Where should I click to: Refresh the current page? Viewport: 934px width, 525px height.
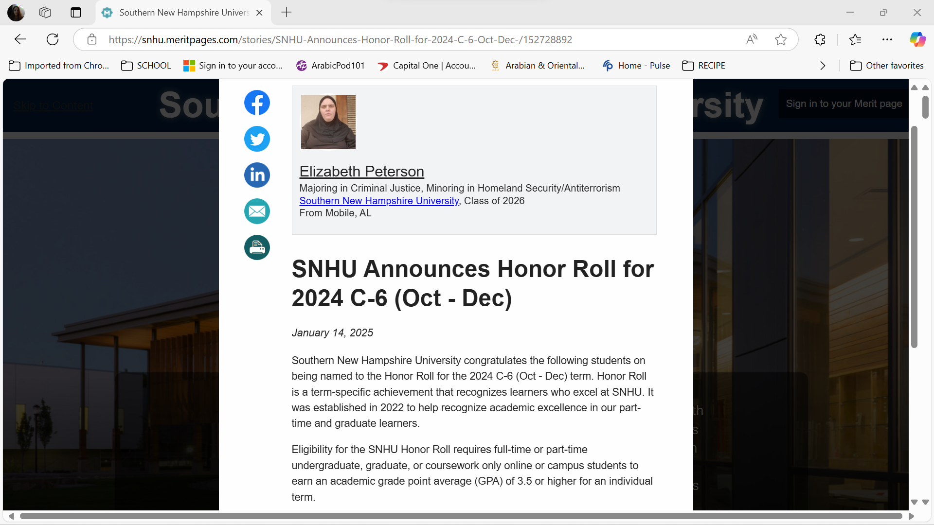click(x=53, y=39)
